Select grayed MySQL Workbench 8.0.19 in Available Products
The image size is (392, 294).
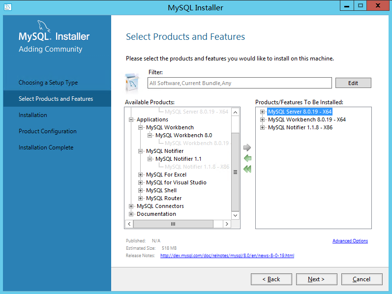point(197,143)
